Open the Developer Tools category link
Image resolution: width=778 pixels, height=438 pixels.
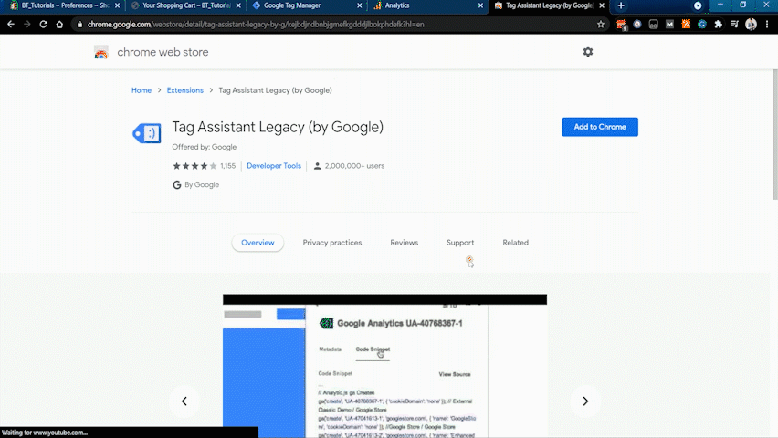(x=274, y=166)
